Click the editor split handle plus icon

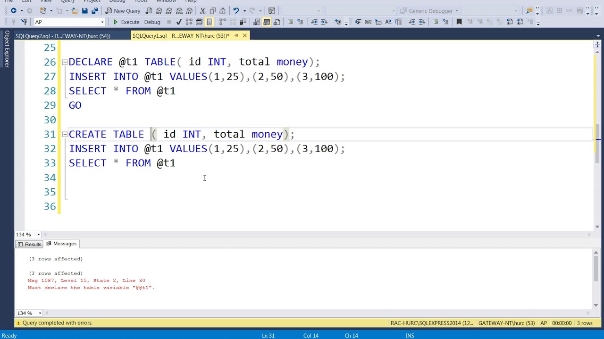tap(597, 45)
